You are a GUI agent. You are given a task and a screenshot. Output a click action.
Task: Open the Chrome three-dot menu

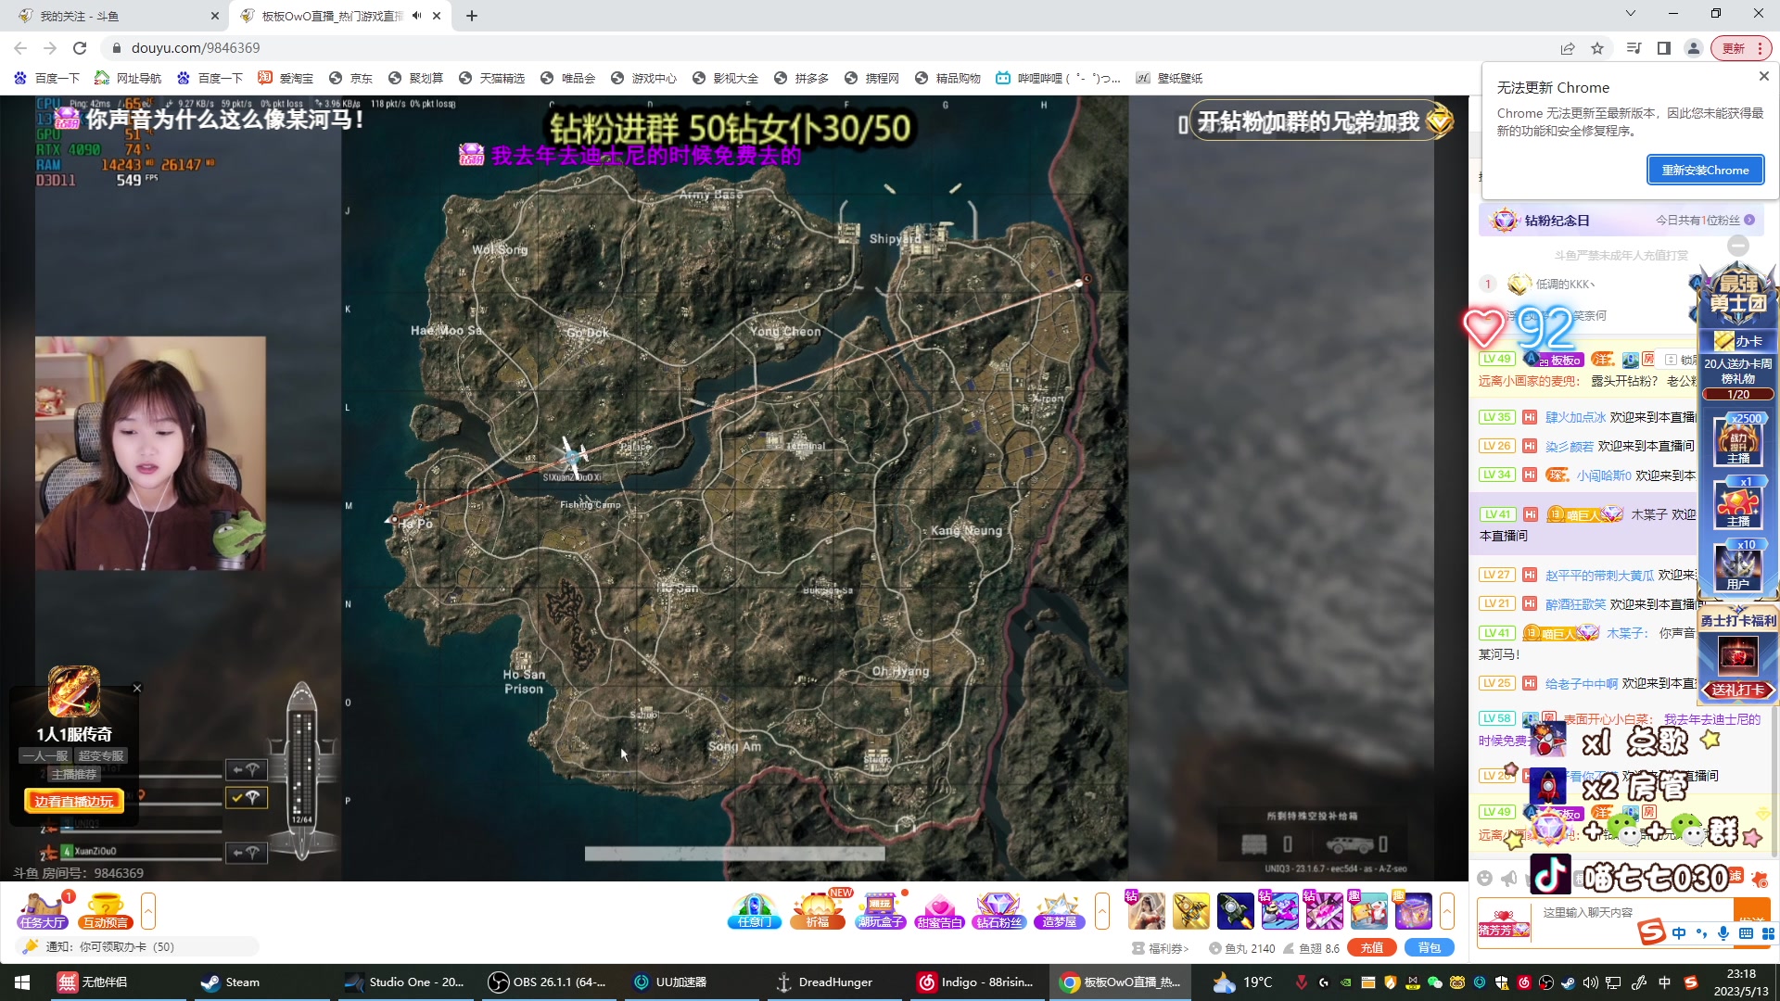(1760, 48)
